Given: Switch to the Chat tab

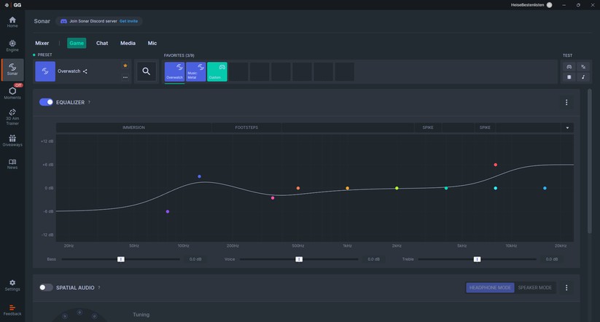Looking at the screenshot, I should click(x=102, y=43).
